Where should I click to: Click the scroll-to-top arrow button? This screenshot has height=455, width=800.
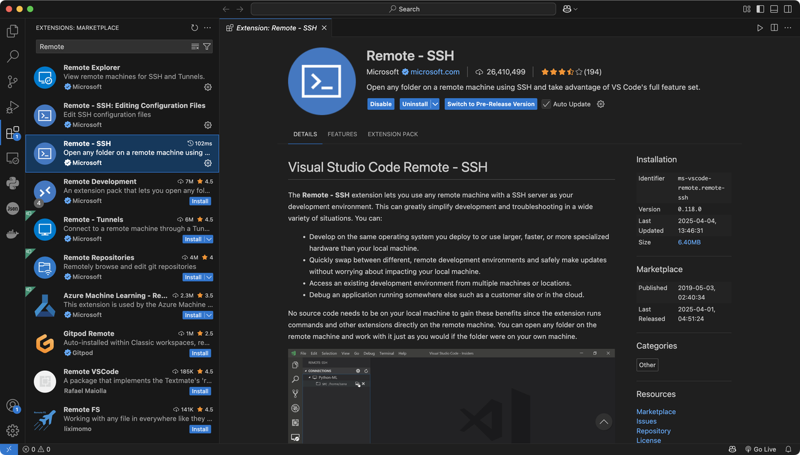[603, 422]
